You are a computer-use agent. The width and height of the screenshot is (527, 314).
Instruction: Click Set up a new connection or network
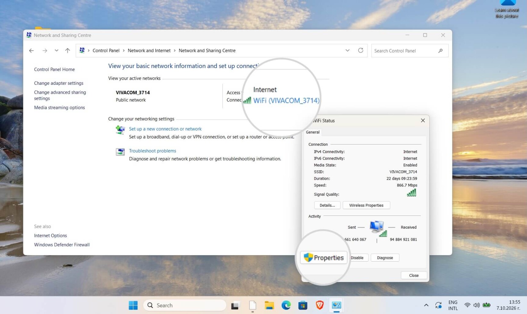pos(165,129)
